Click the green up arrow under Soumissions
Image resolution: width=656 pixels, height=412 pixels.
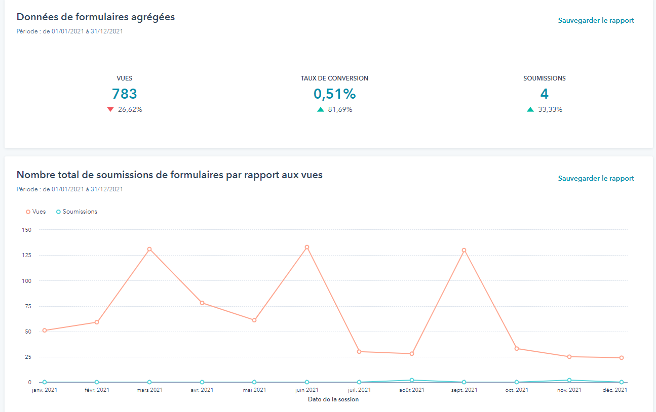pos(530,109)
